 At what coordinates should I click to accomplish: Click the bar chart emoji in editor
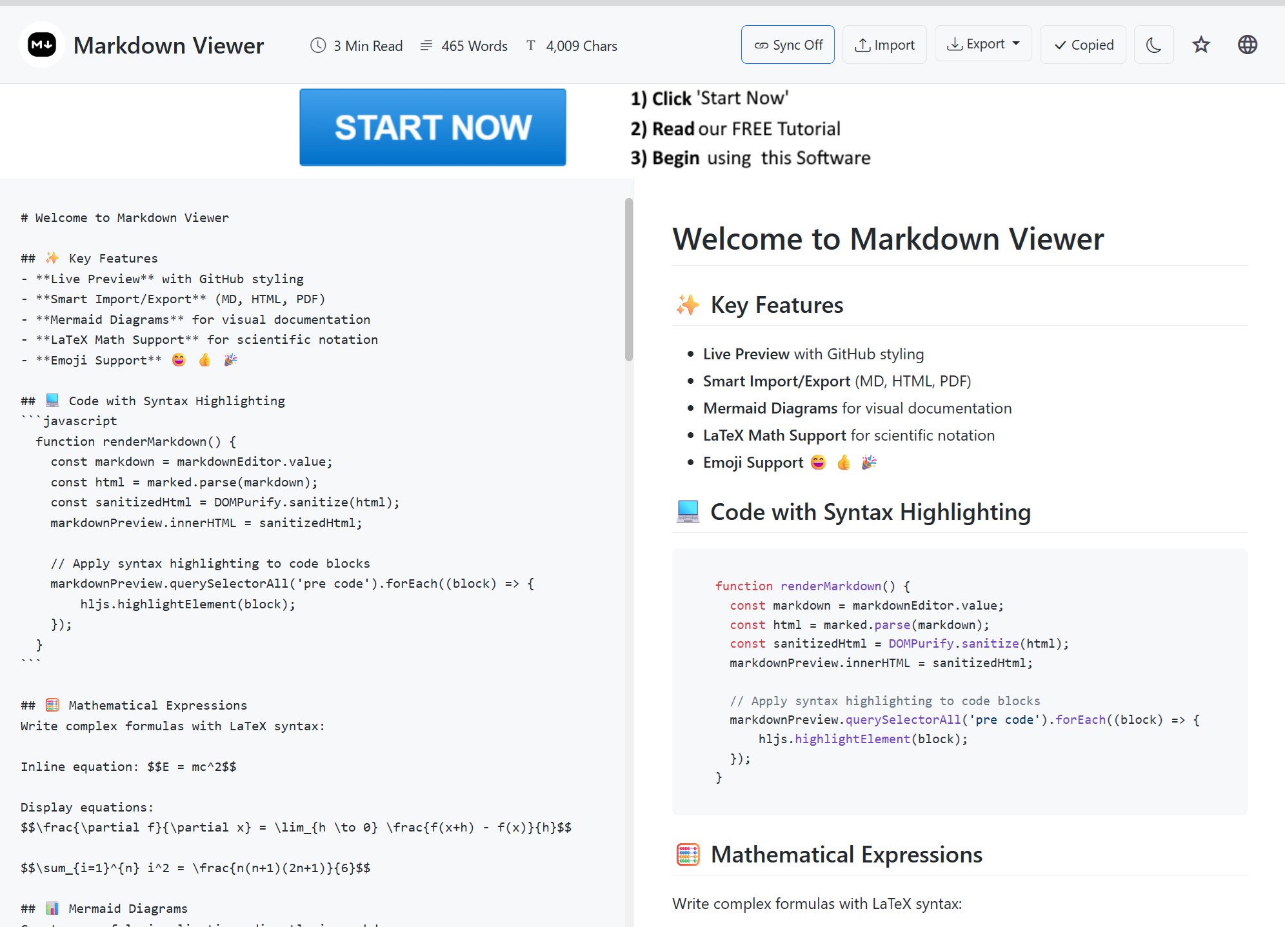[52, 908]
